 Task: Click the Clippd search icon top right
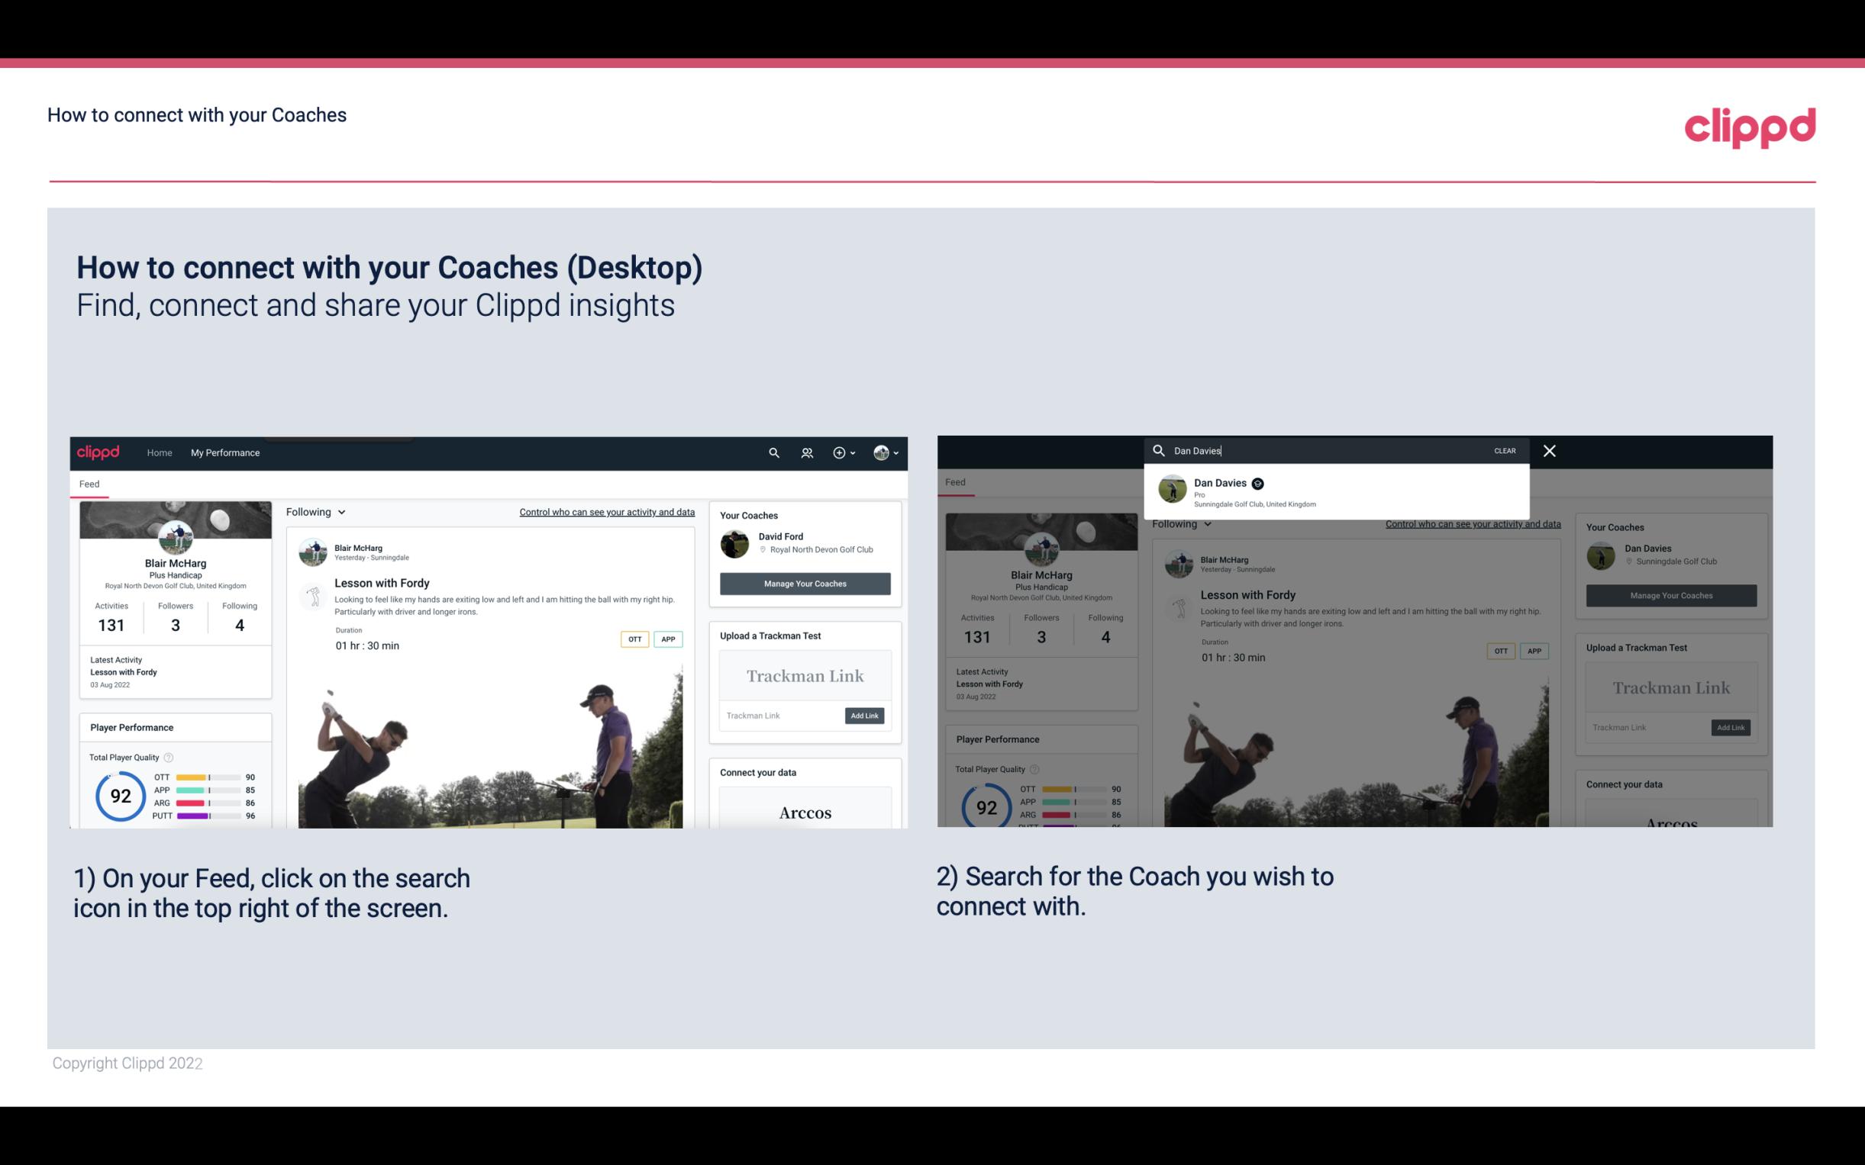pos(772,452)
